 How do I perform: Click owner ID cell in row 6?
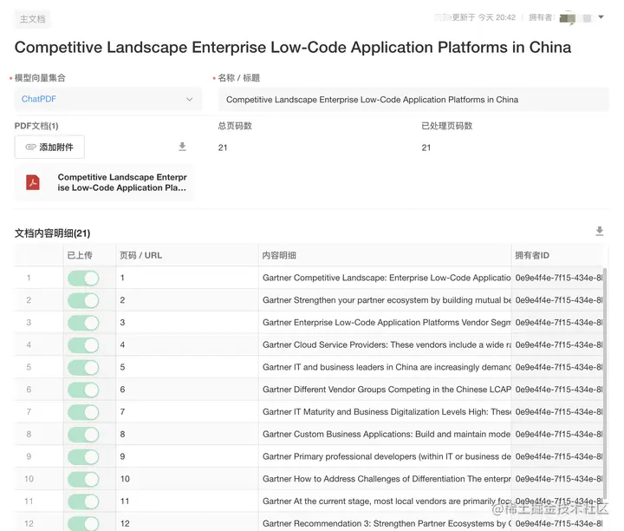[557, 390]
